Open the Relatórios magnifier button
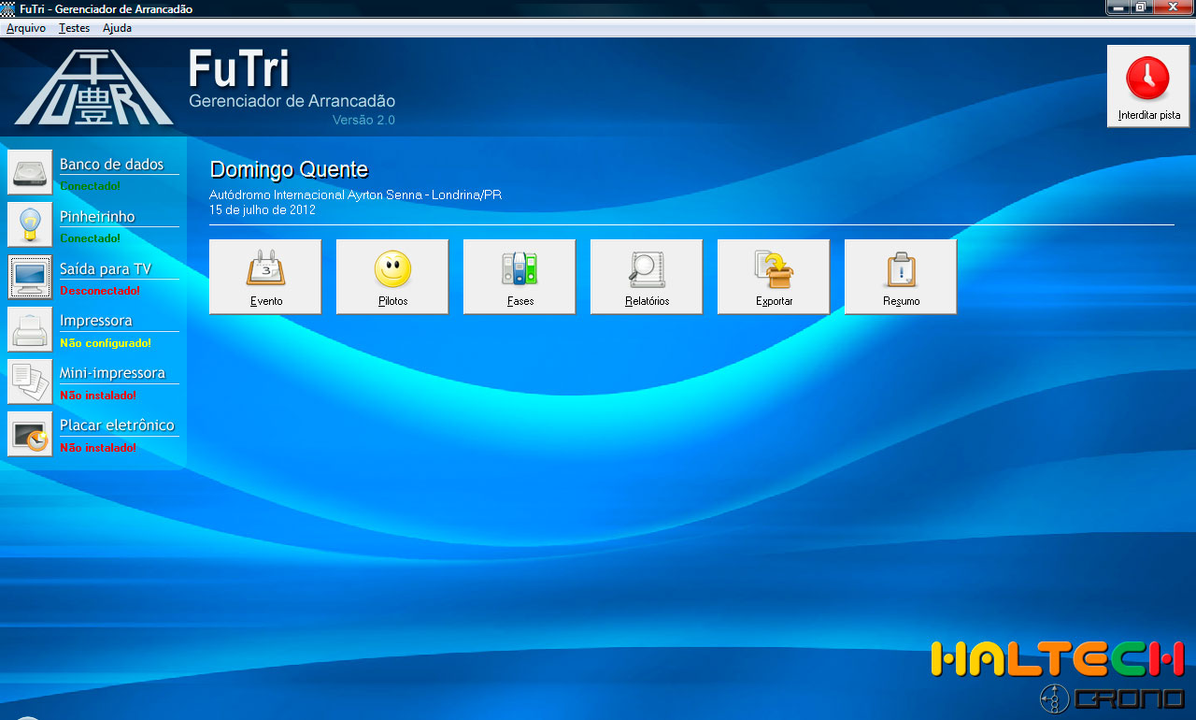 pos(647,277)
